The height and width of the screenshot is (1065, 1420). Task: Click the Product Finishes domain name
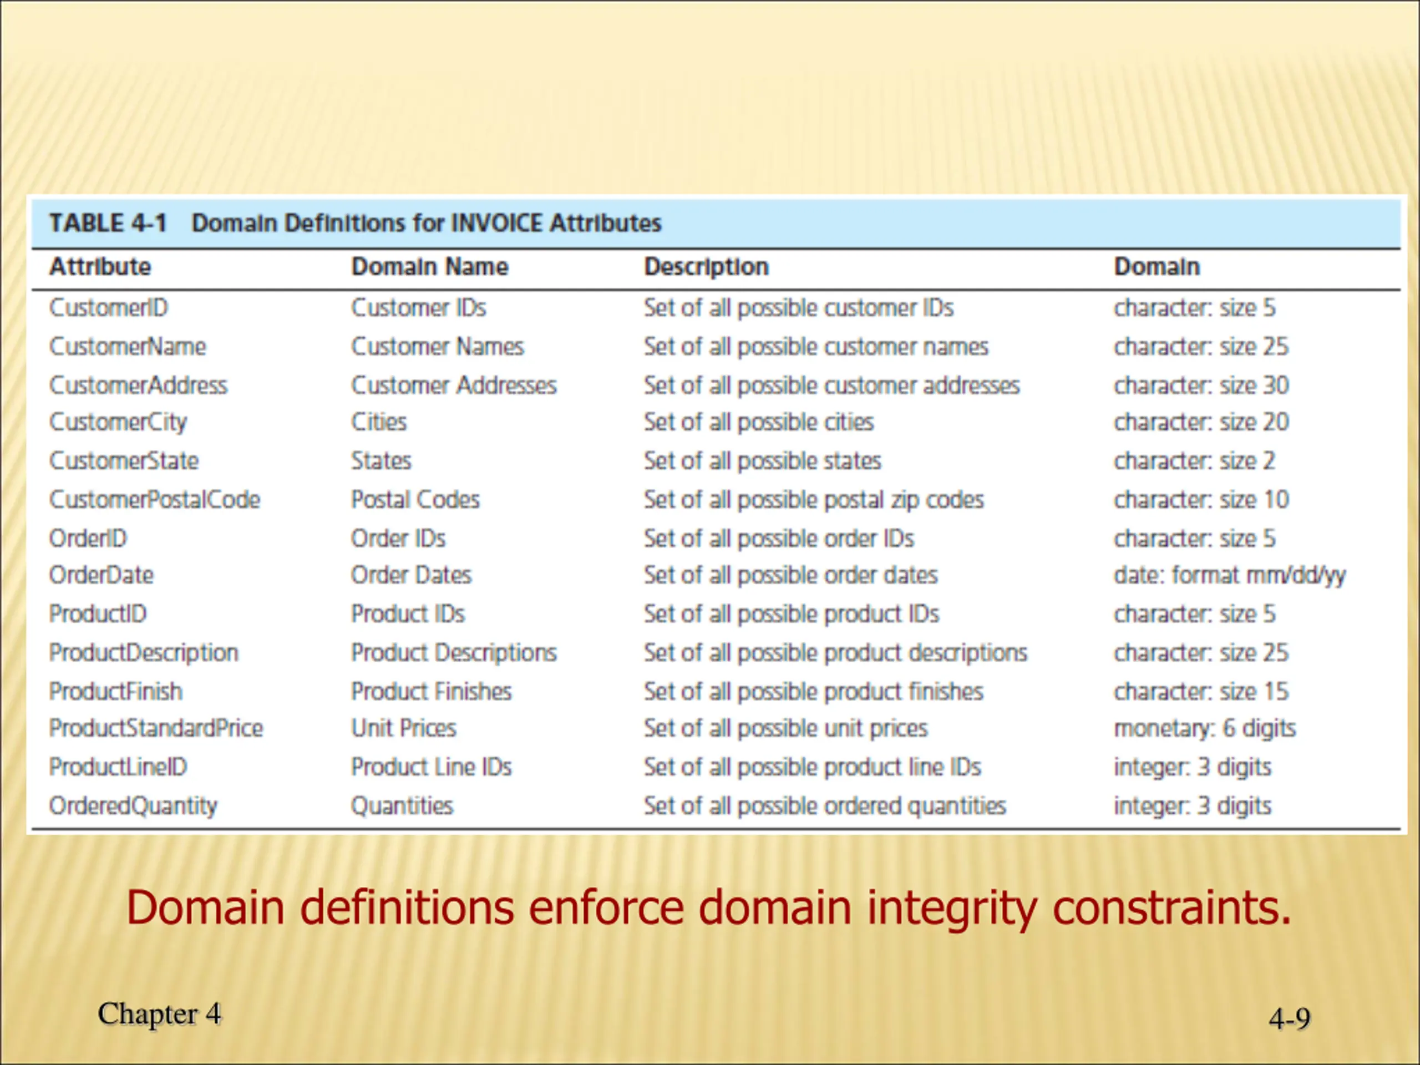[431, 691]
